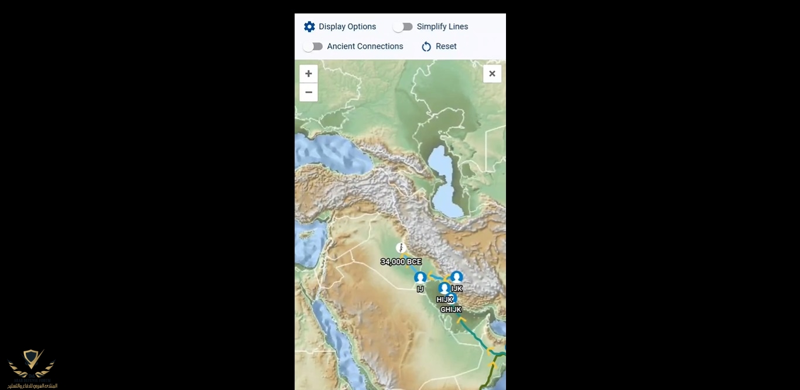
Task: Enable the Simplify Lines switch
Action: pyautogui.click(x=403, y=27)
